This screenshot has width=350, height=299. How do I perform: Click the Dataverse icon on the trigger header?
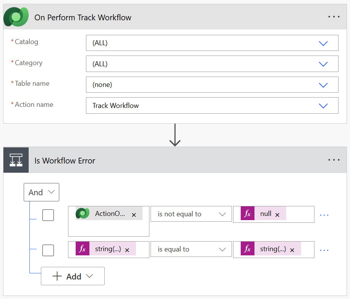(x=16, y=16)
